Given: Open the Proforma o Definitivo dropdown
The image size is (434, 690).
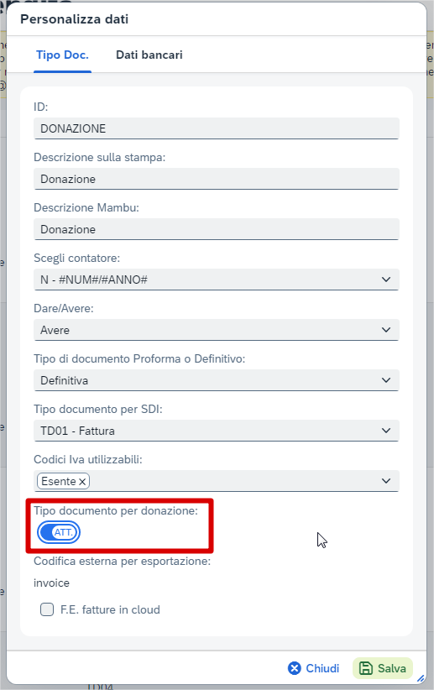Looking at the screenshot, I should tap(216, 380).
